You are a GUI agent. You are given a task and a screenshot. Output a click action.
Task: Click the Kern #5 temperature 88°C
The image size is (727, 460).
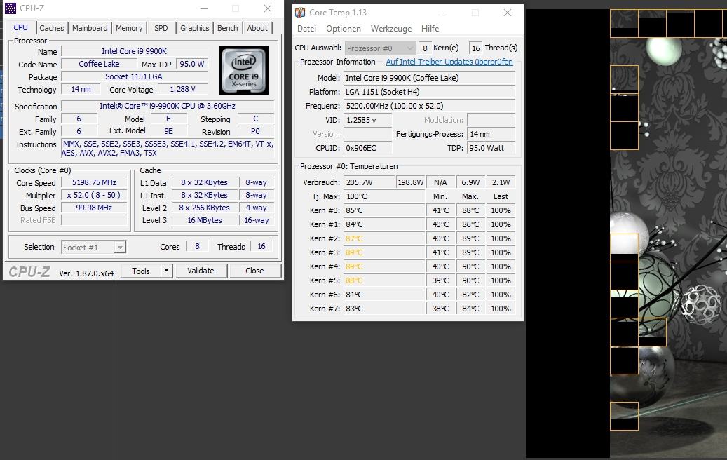[384, 280]
